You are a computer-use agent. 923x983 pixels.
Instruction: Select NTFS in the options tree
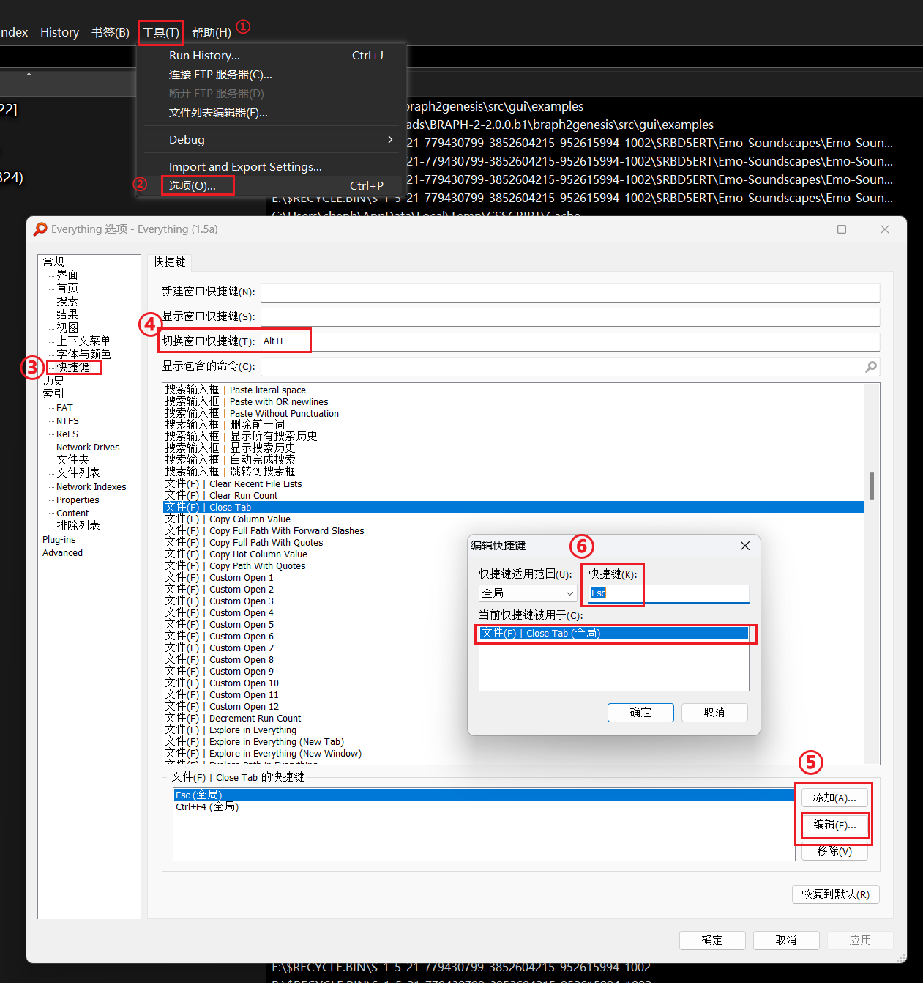[x=67, y=421]
